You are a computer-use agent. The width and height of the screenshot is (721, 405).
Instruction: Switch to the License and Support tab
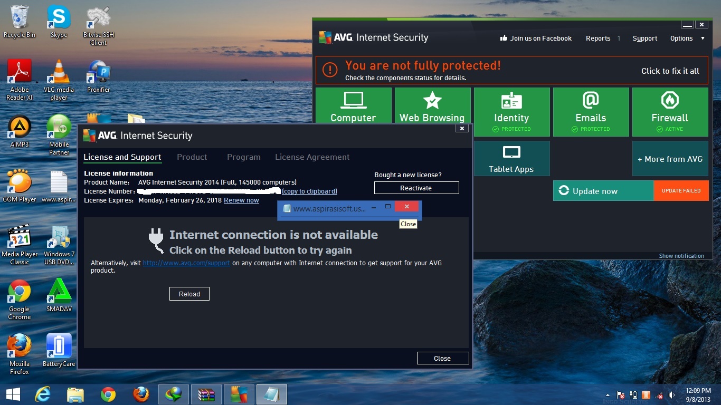tap(122, 157)
